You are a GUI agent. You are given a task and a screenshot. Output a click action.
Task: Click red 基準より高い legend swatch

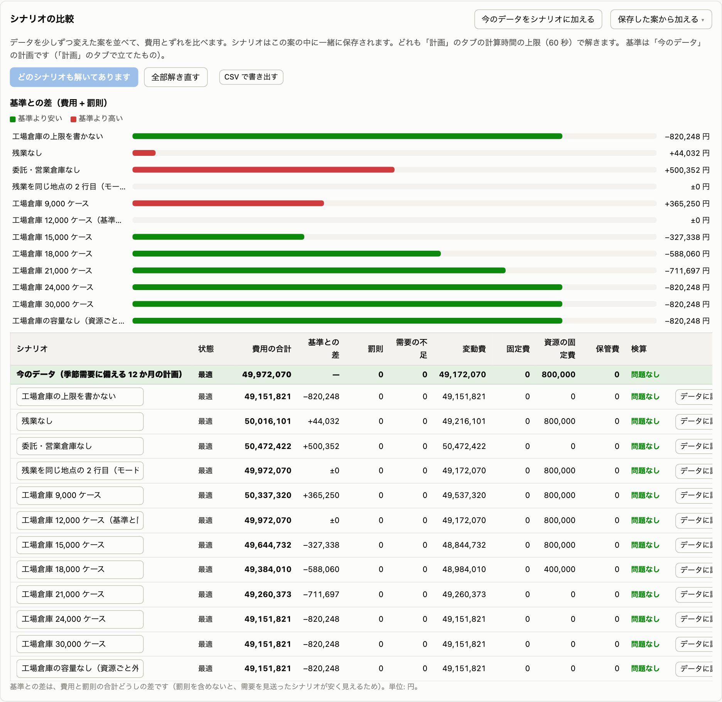tap(73, 119)
